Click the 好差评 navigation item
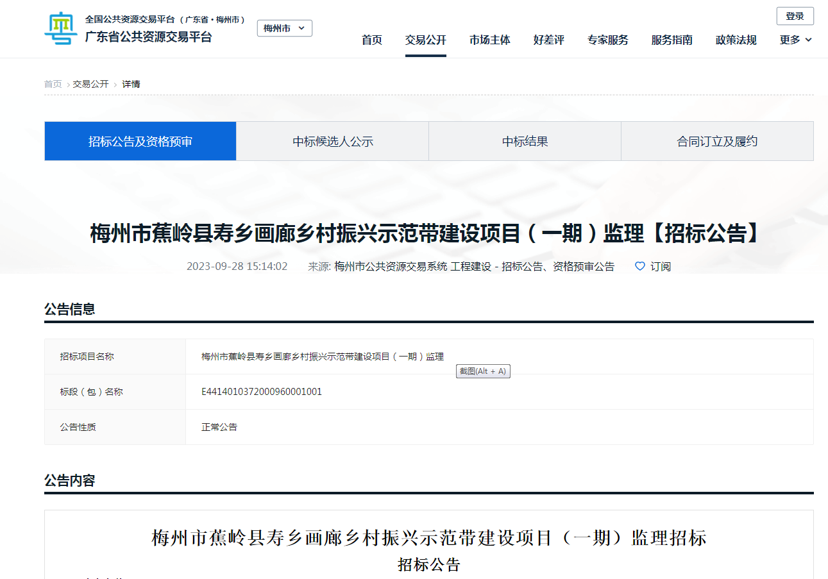828x579 pixels. click(x=548, y=39)
